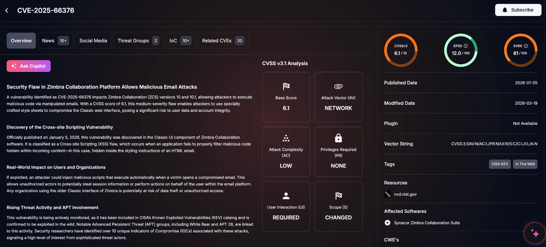Screen dimensions: 546x247
Task: Click the CHANGED scope value
Action: (338, 218)
